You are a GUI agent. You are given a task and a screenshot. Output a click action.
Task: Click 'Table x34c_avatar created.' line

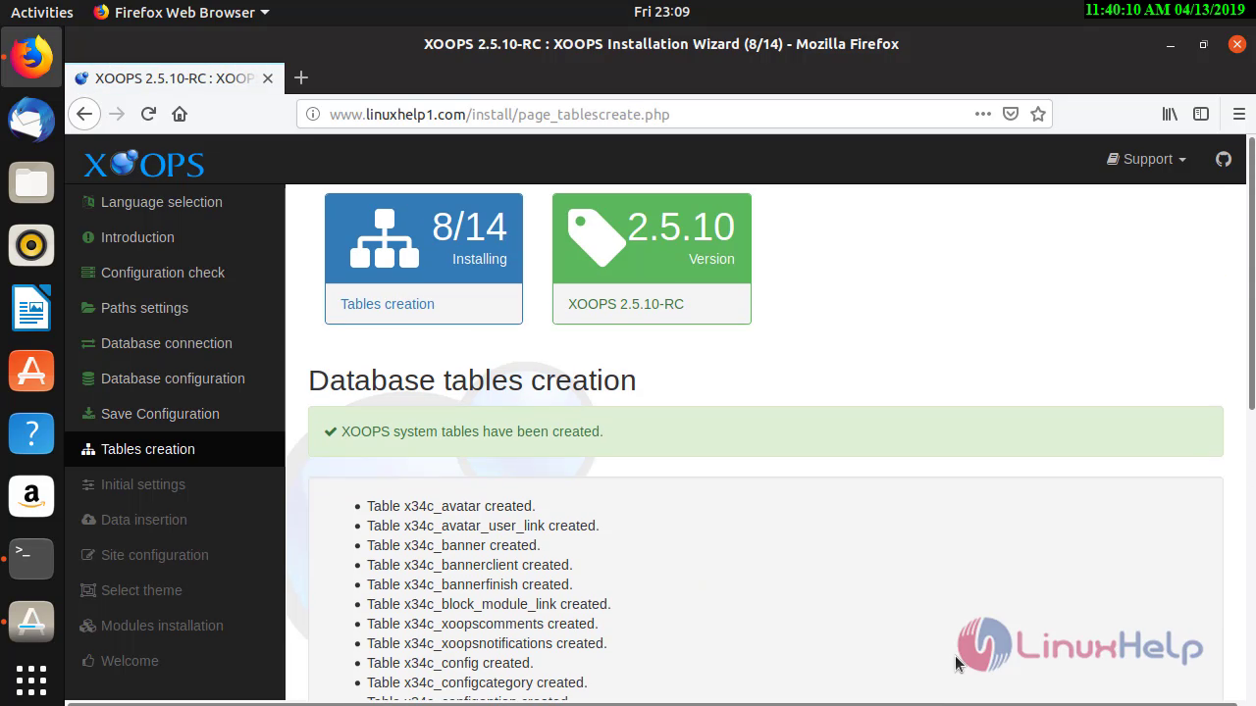[451, 506]
